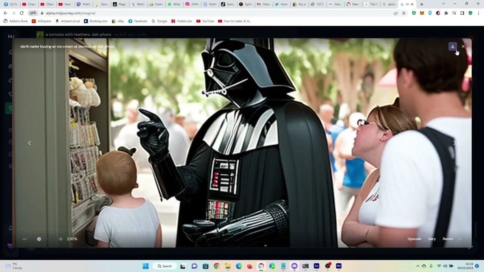Open Firefox from the taskbar
The height and width of the screenshot is (272, 484).
click(250, 266)
